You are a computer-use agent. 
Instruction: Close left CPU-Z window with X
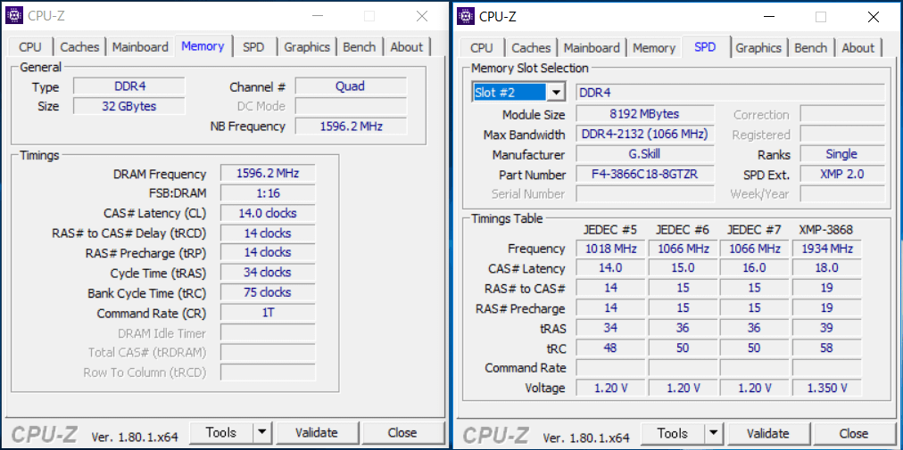(x=421, y=16)
